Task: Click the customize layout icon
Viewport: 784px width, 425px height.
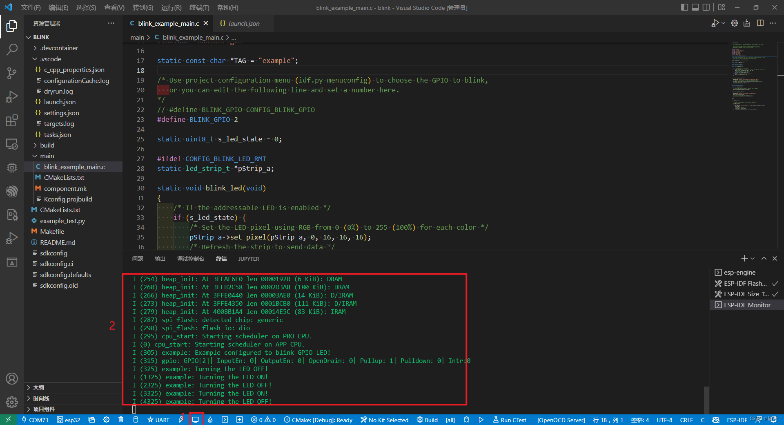Action: (x=722, y=7)
